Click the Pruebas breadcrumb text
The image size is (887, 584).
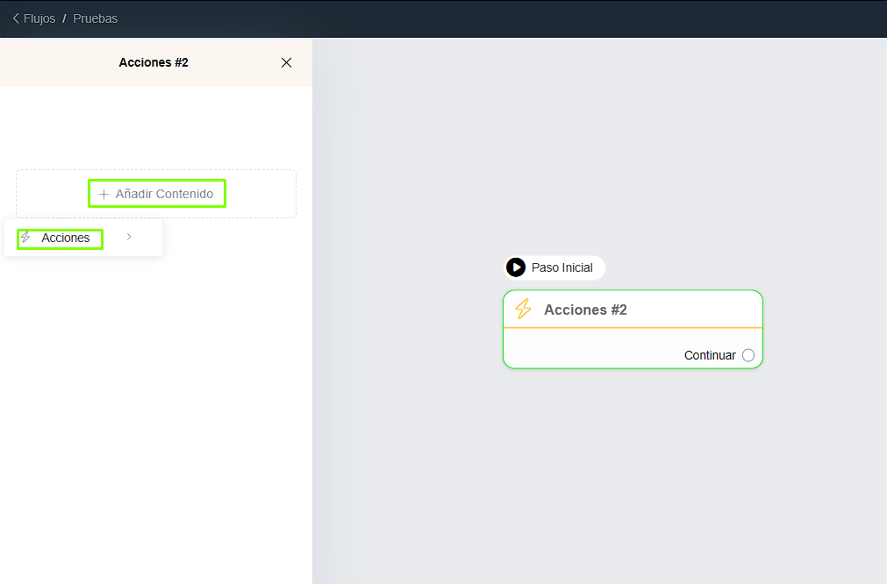pyautogui.click(x=95, y=18)
